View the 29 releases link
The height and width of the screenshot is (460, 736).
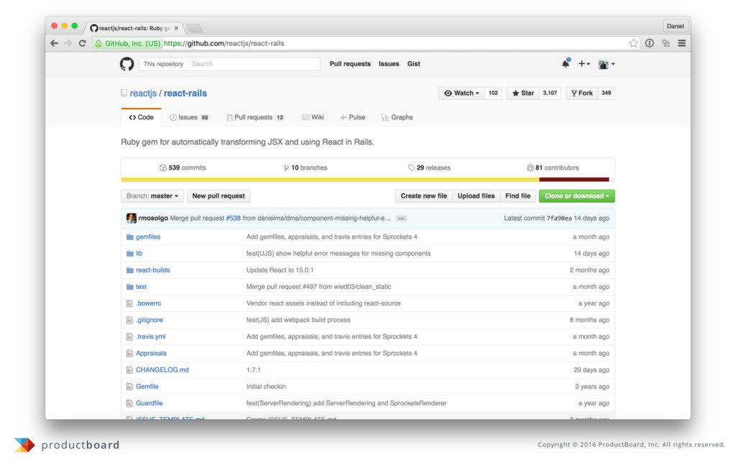point(429,167)
